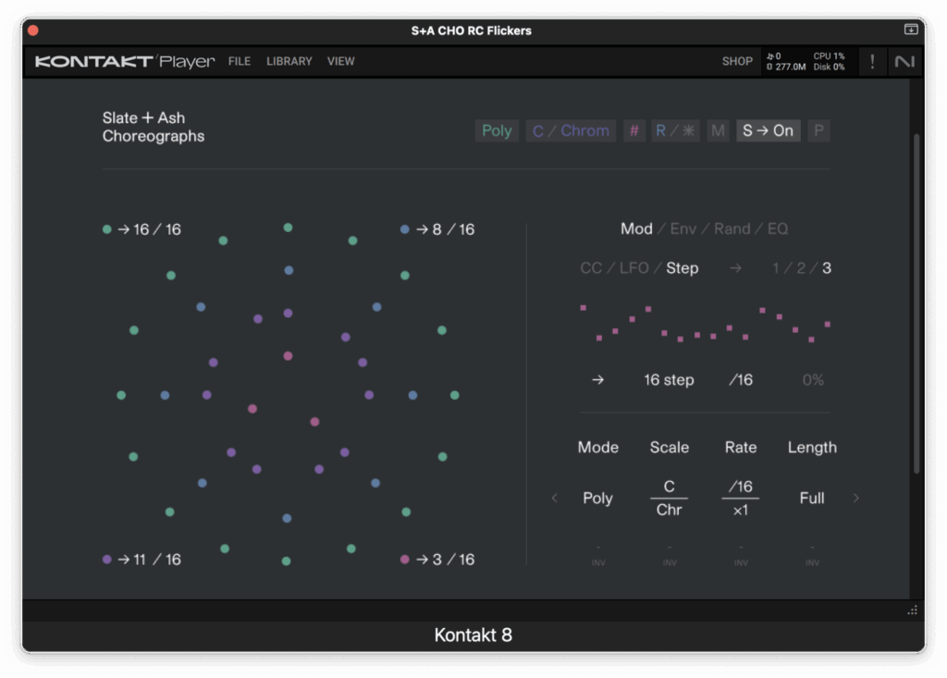
Task: Adjust the first step in the sequencer
Action: pos(583,307)
